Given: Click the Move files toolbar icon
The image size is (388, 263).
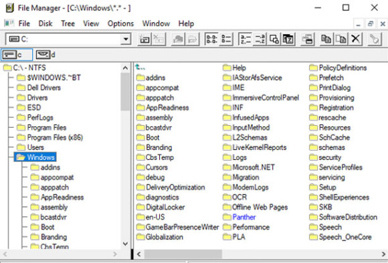Looking at the screenshot, I should coord(341,39).
